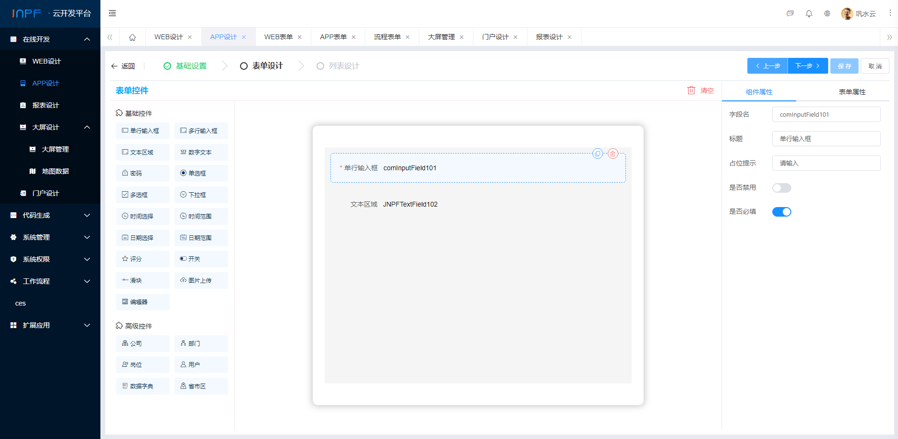Viewport: 898px width, 439px height.
Task: Turn off the 是否必填 switch
Action: [x=781, y=212]
